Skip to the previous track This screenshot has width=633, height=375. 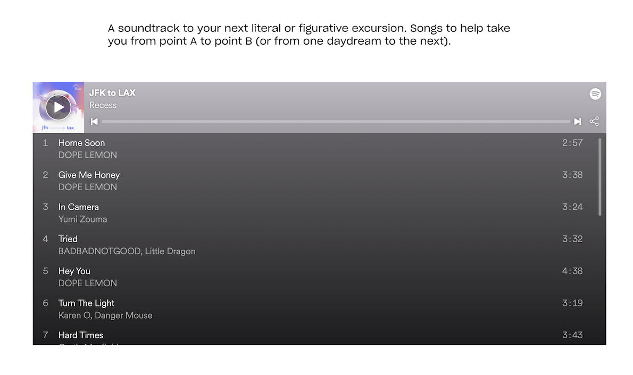coord(94,122)
